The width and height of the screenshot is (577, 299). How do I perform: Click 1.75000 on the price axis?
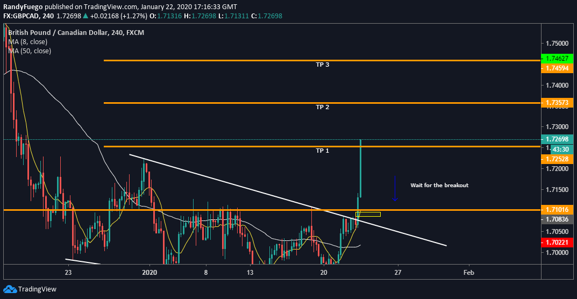click(x=558, y=44)
